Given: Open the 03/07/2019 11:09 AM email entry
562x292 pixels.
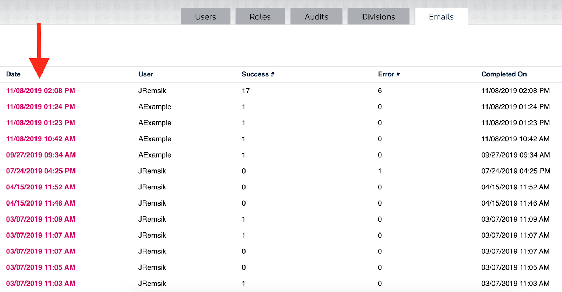Looking at the screenshot, I should pos(41,220).
